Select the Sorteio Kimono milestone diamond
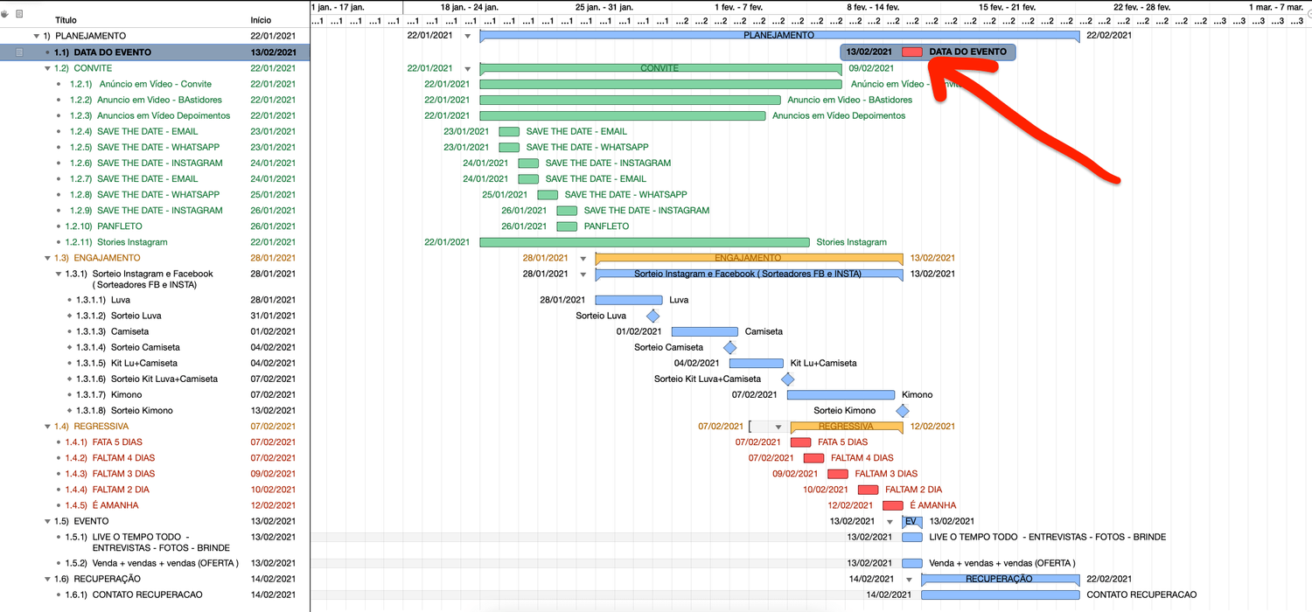Image resolution: width=1312 pixels, height=612 pixels. (903, 410)
